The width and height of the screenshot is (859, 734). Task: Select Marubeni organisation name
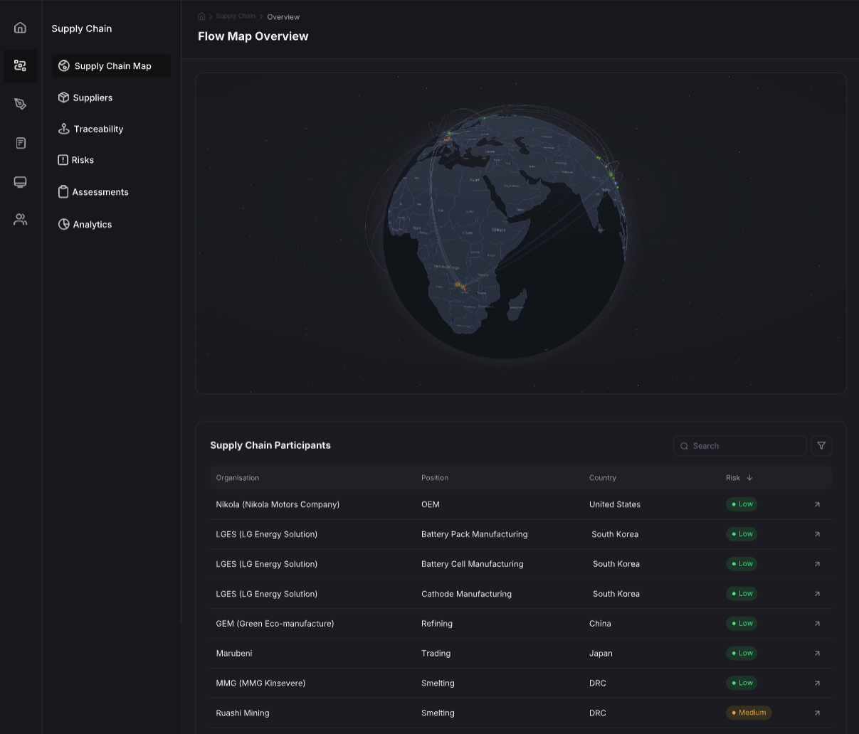coord(234,654)
